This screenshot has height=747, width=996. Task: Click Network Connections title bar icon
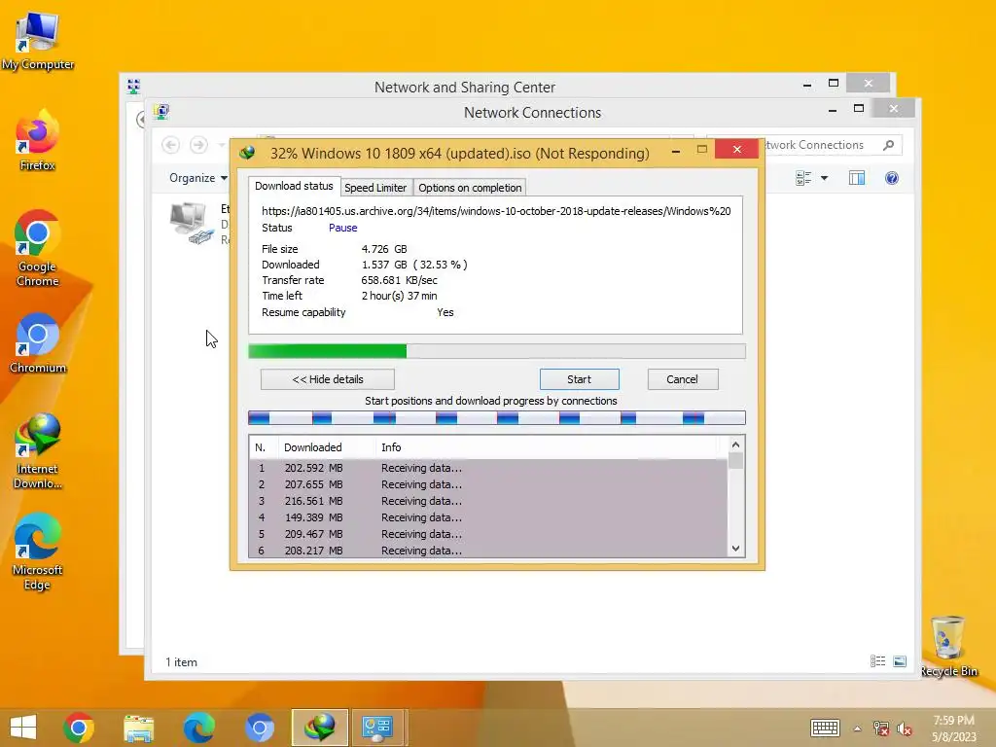161,113
